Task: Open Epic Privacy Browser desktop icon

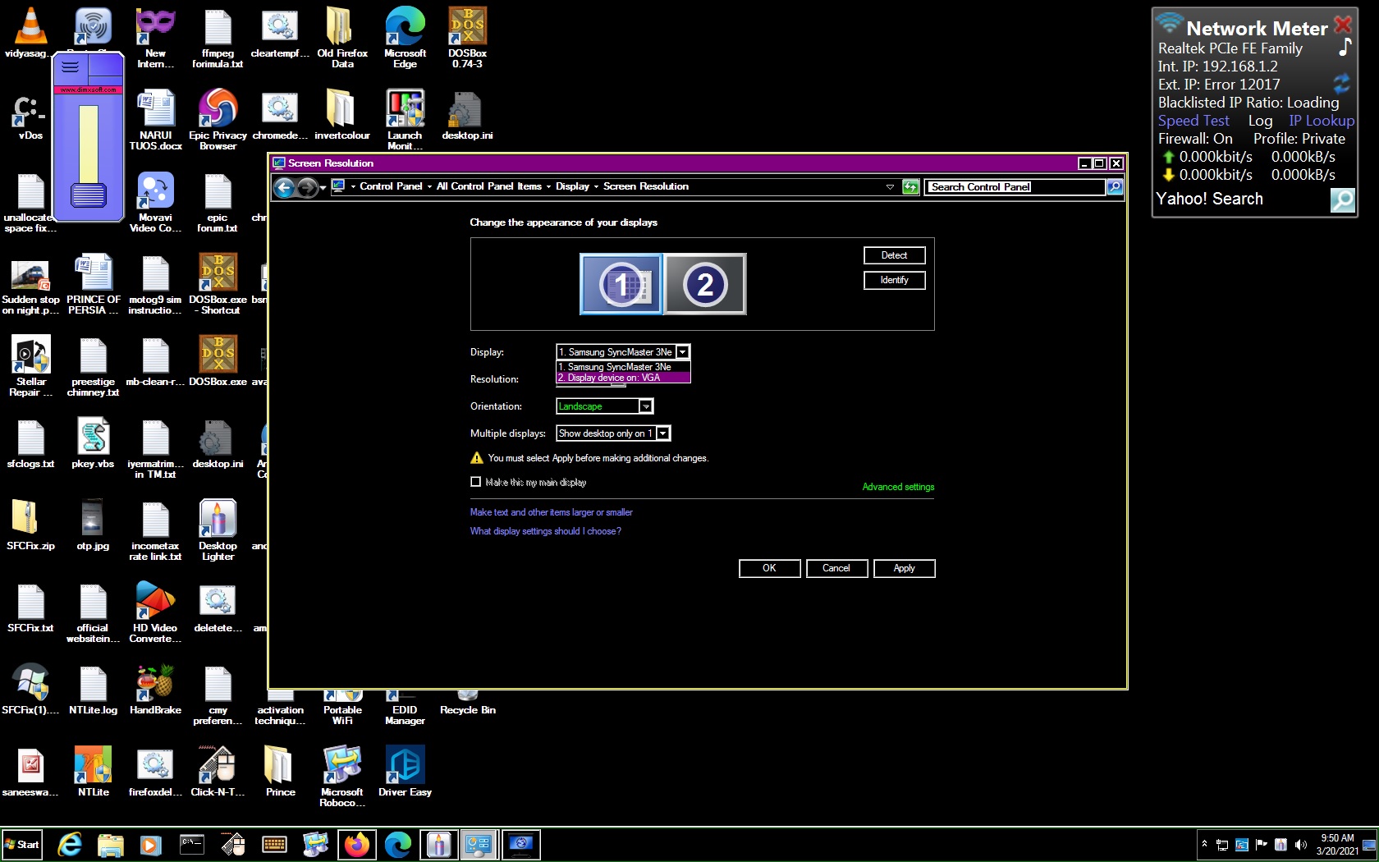Action: (218, 120)
